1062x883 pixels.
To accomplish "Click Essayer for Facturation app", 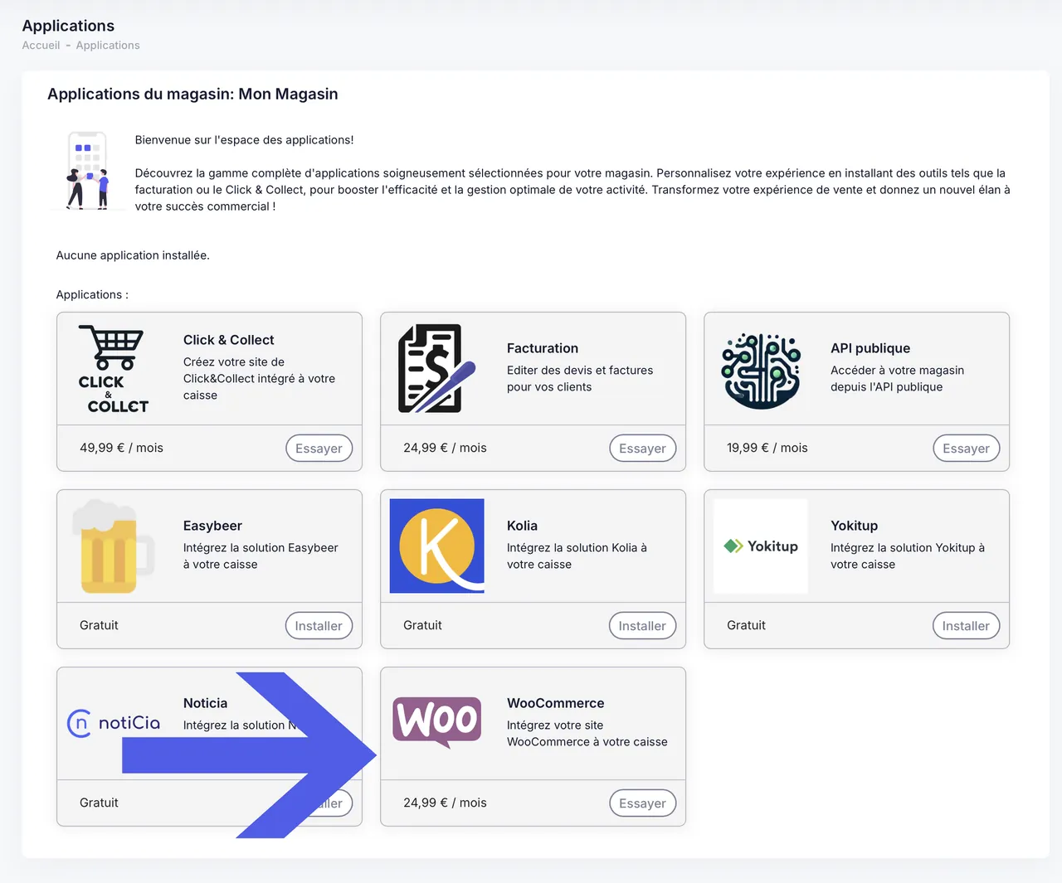I will coord(643,449).
